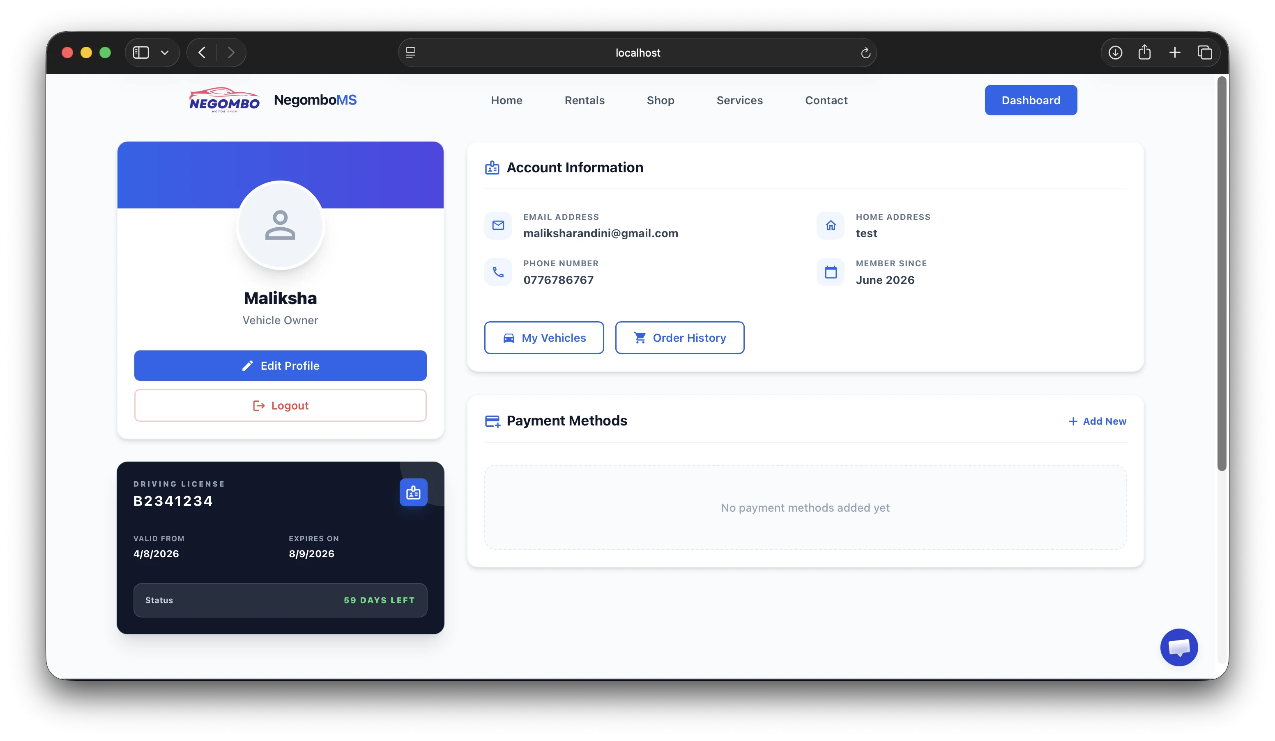Screen dimensions: 1275x741
Task: Click the home address value 'test'
Action: point(866,233)
